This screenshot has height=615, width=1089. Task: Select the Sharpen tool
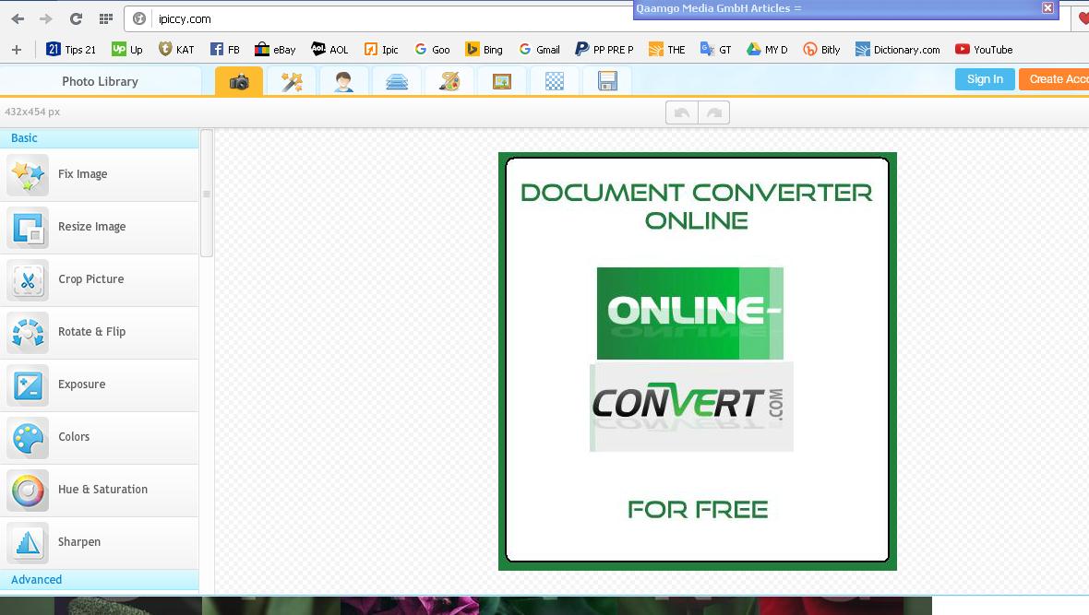click(100, 543)
